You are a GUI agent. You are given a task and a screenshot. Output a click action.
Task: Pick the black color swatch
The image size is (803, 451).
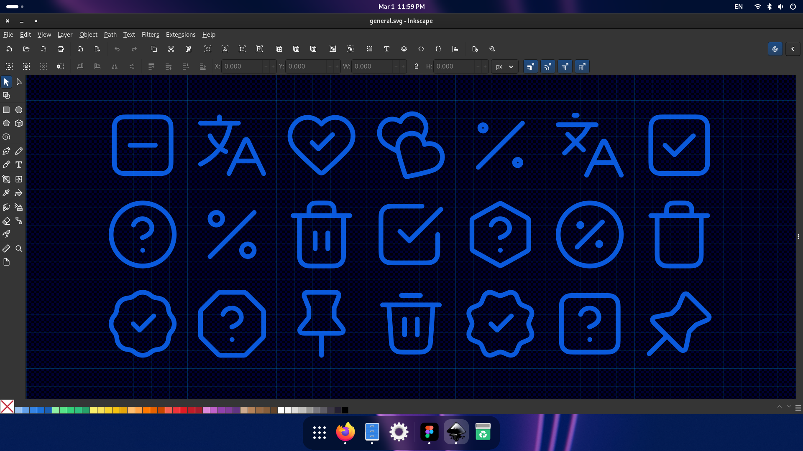[x=345, y=410]
